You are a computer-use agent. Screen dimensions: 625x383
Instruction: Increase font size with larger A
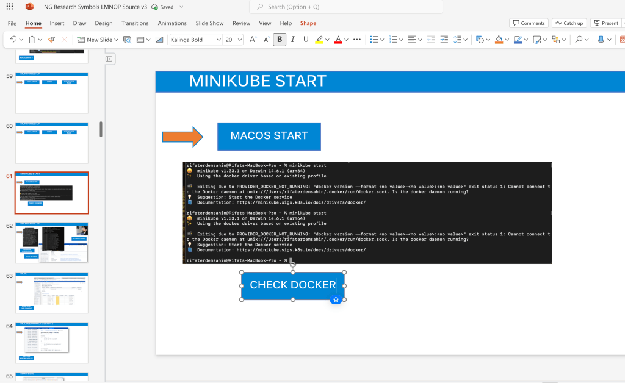coord(253,40)
